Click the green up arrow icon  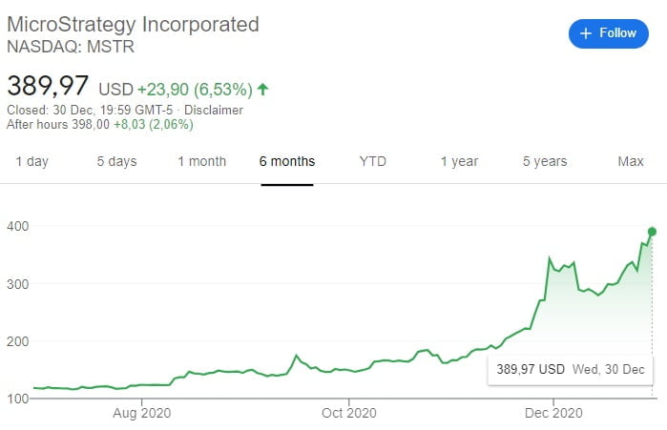click(263, 90)
